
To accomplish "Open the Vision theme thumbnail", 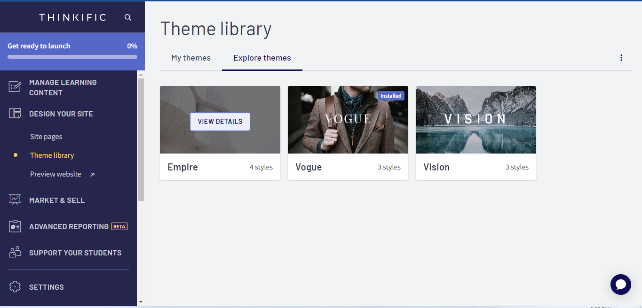I will [476, 120].
